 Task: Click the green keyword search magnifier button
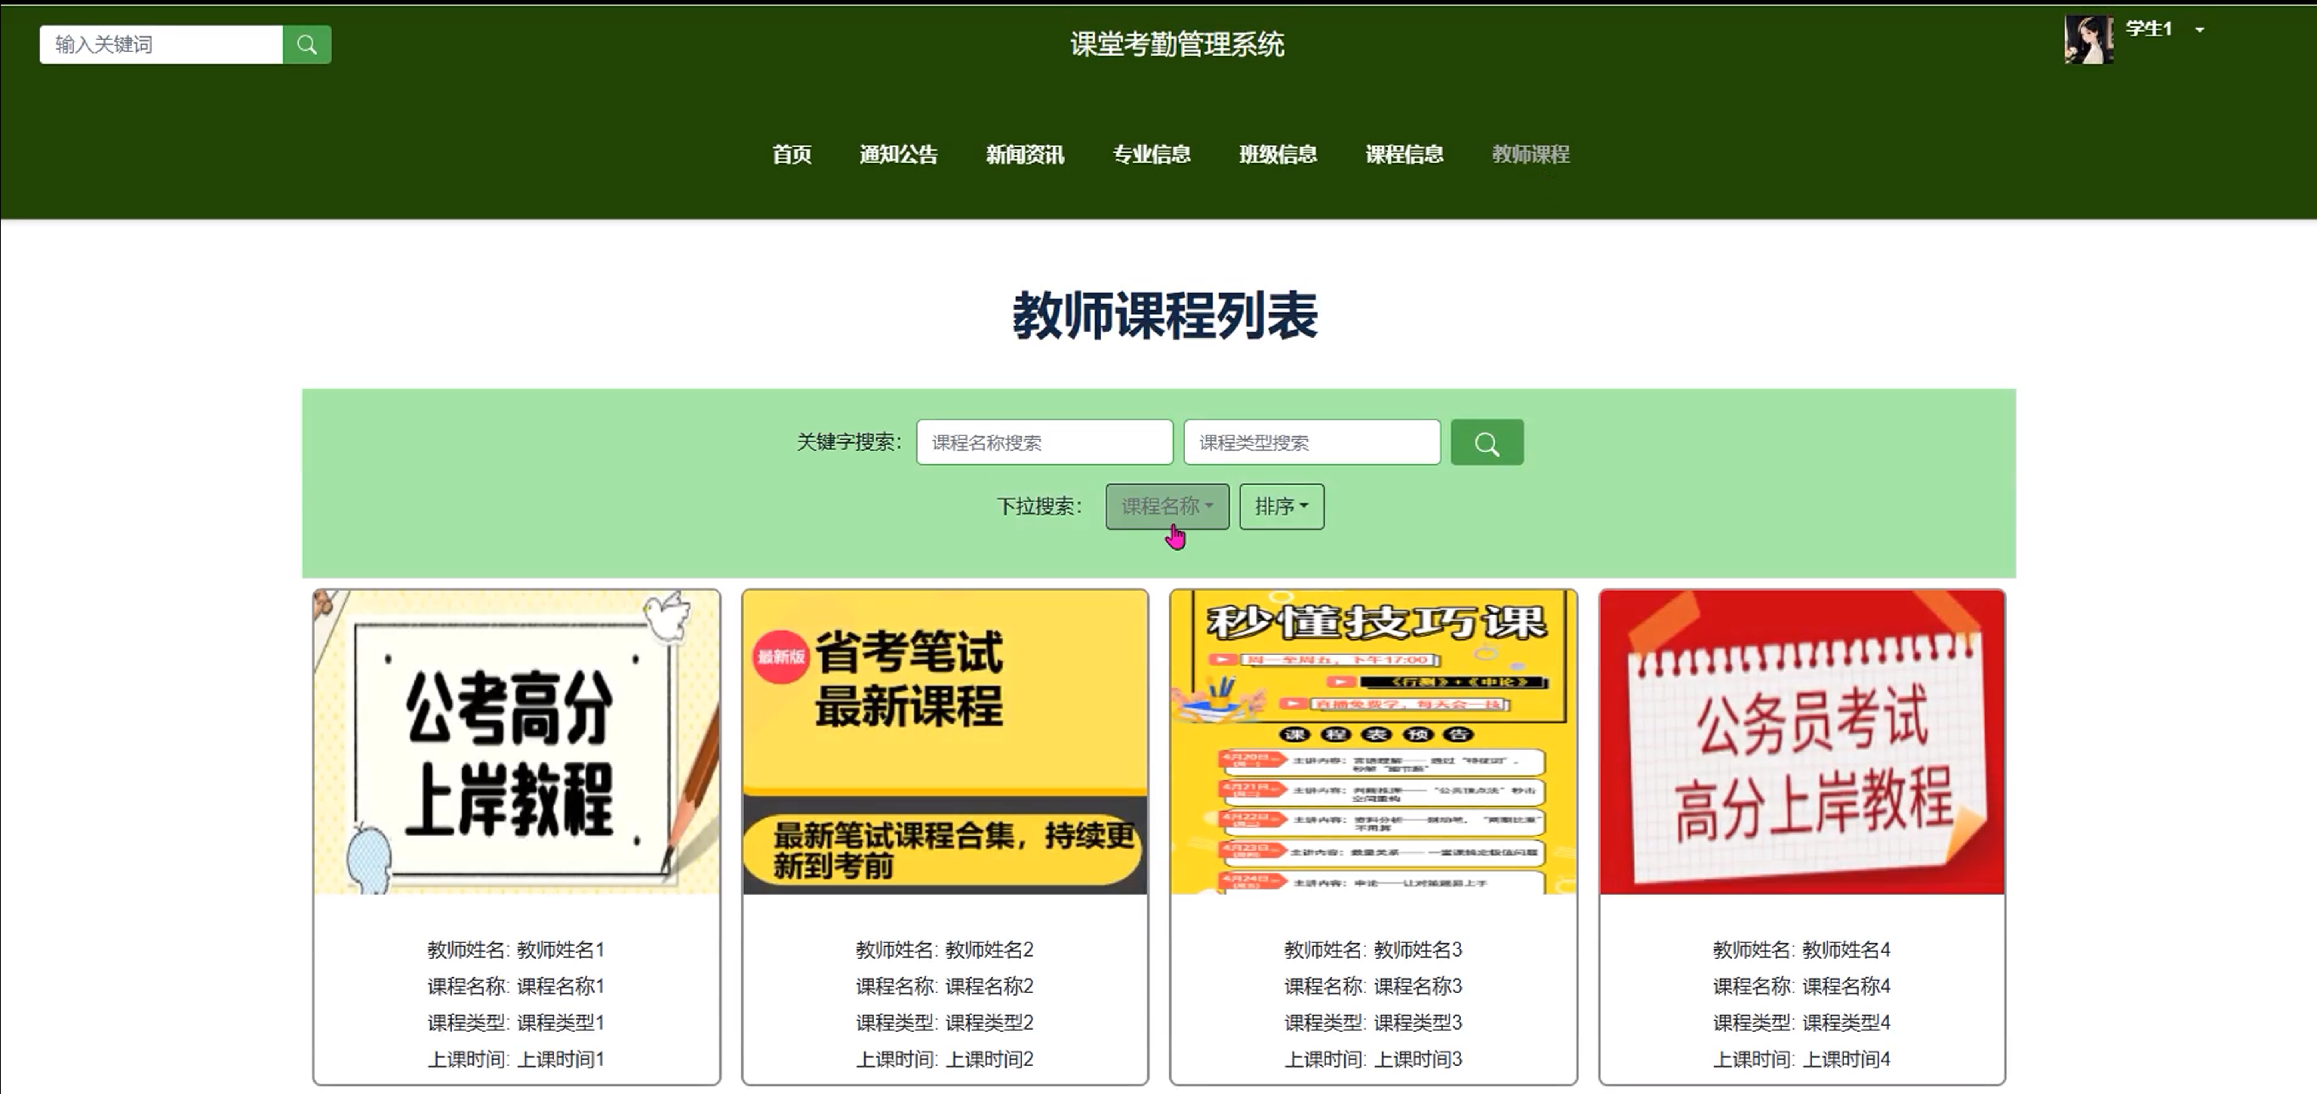(1486, 442)
